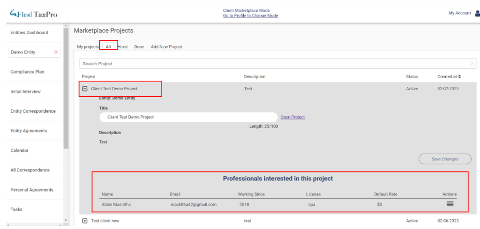Collapse the Client Test Demo Project row
Screen dimensions: 480x229
[85, 88]
